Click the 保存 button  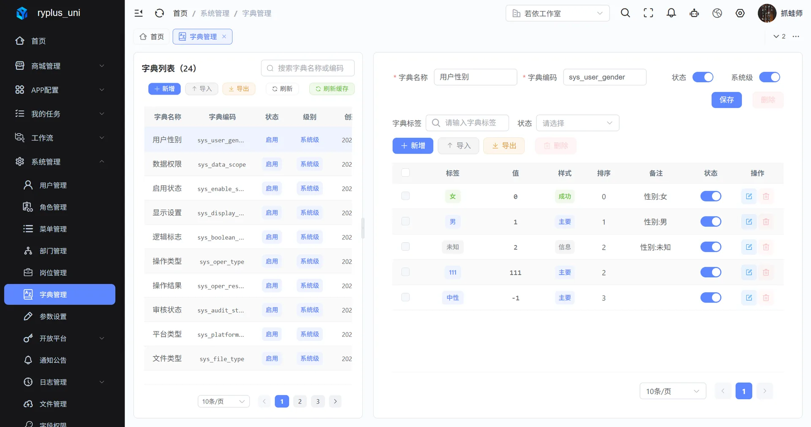pos(727,100)
